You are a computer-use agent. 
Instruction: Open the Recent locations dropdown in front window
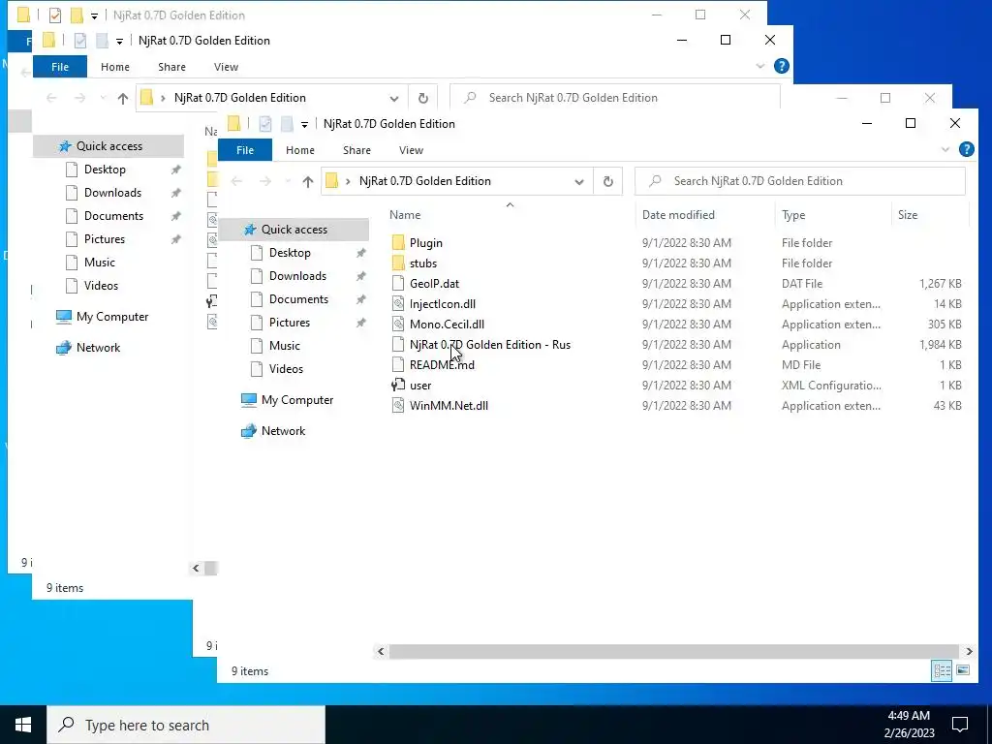tap(288, 181)
